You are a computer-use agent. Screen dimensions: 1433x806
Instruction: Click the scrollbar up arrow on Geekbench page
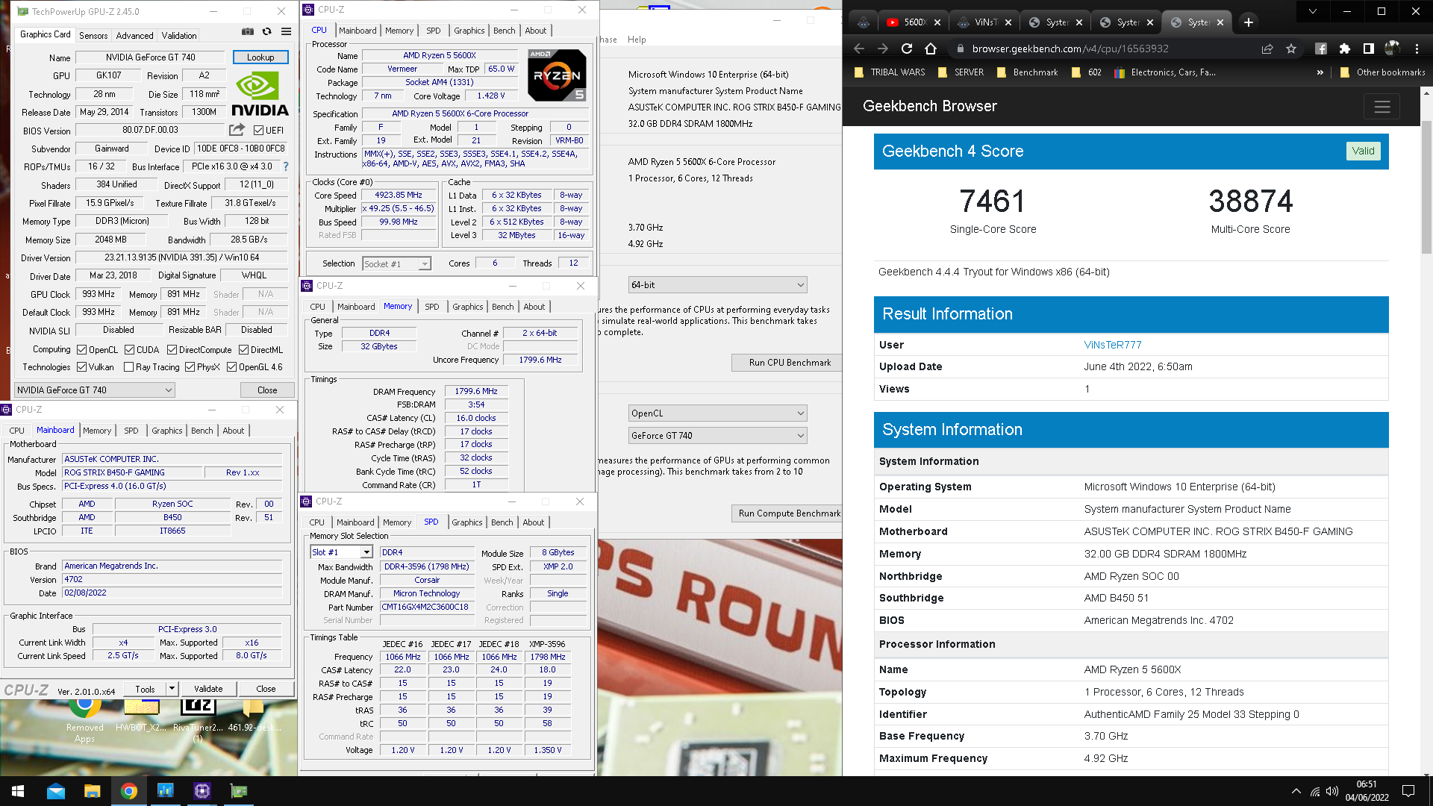click(x=1426, y=93)
